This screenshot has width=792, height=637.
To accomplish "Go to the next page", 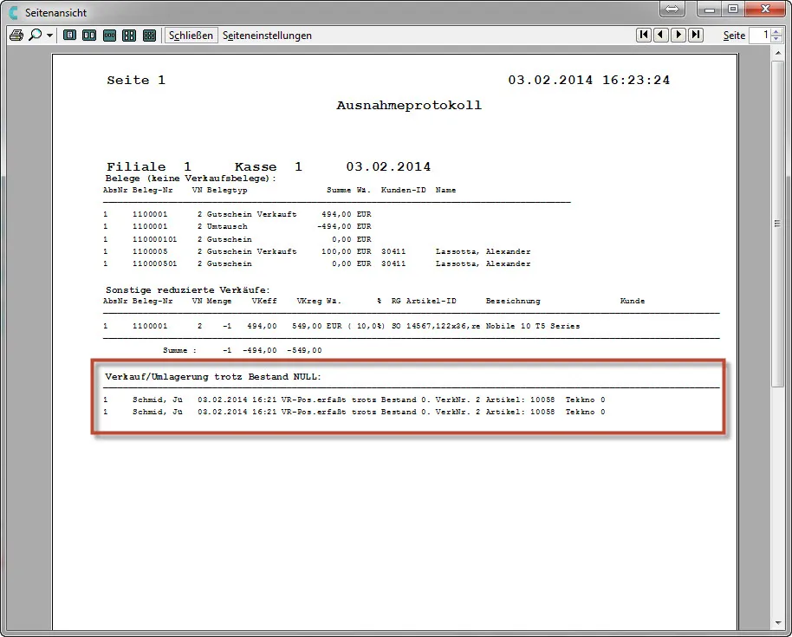I will point(678,35).
